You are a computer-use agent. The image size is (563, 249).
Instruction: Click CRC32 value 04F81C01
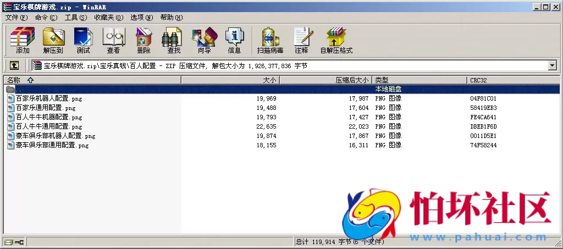point(483,98)
